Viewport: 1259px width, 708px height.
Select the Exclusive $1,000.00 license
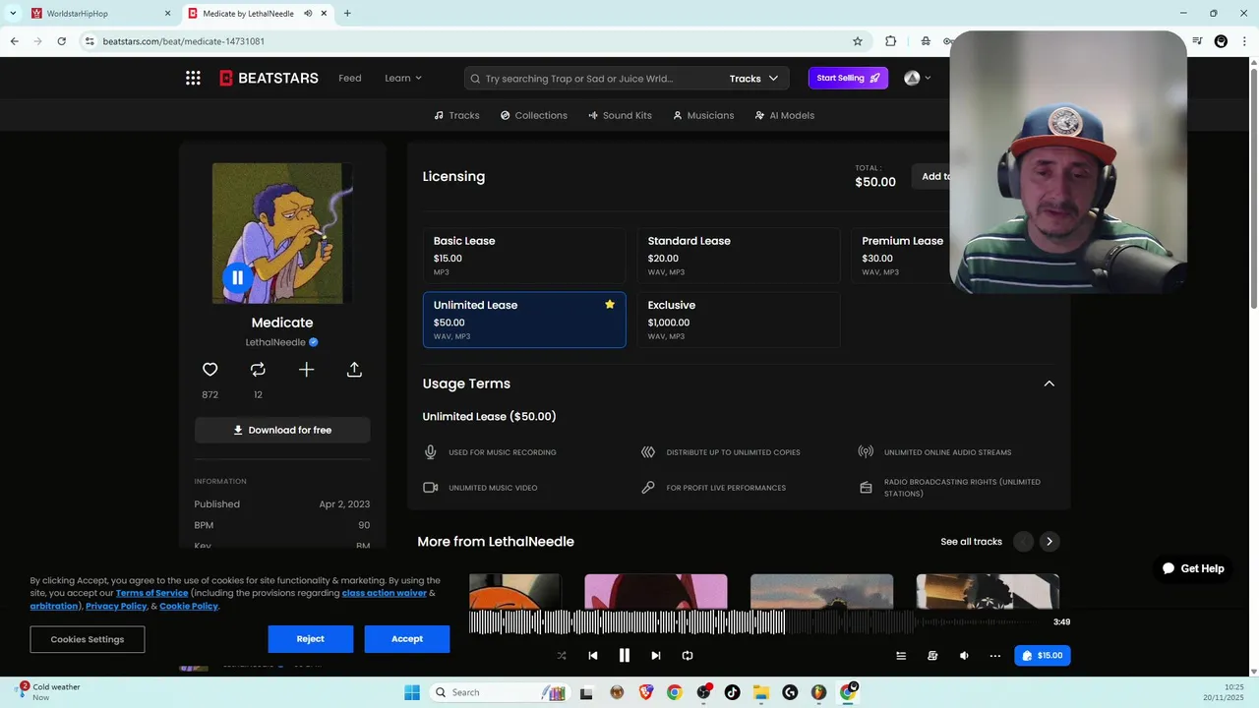[x=738, y=320]
